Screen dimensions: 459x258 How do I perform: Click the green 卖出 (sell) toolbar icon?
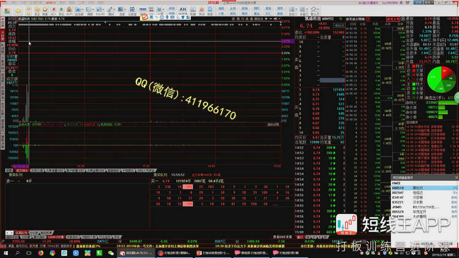[61, 11]
